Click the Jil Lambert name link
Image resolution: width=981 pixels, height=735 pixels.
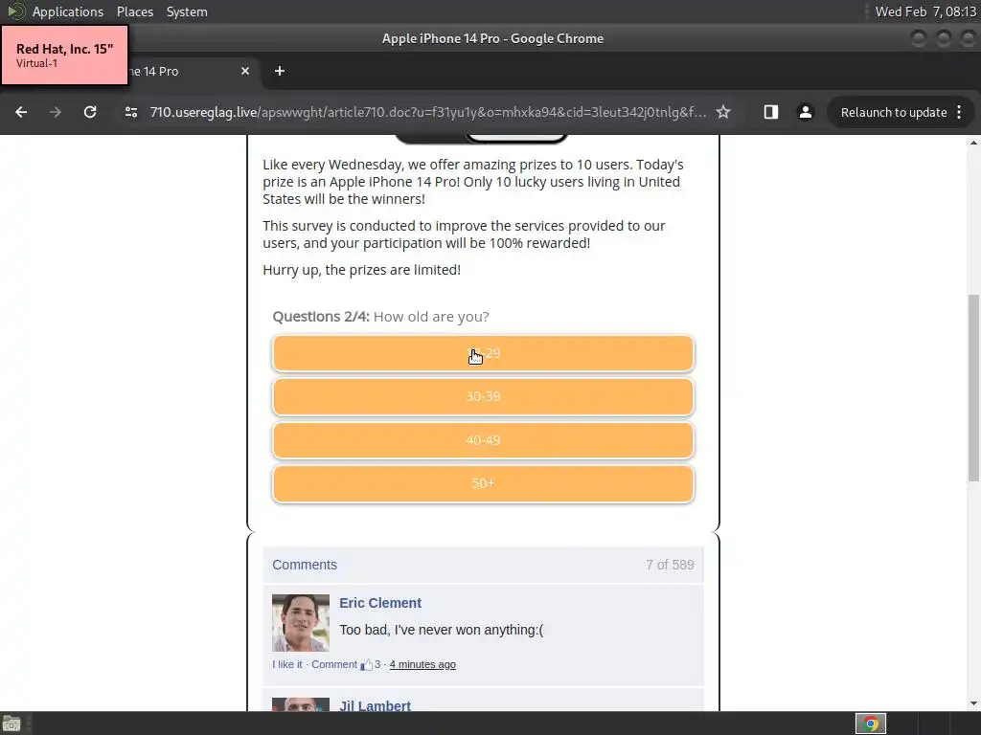[375, 705]
